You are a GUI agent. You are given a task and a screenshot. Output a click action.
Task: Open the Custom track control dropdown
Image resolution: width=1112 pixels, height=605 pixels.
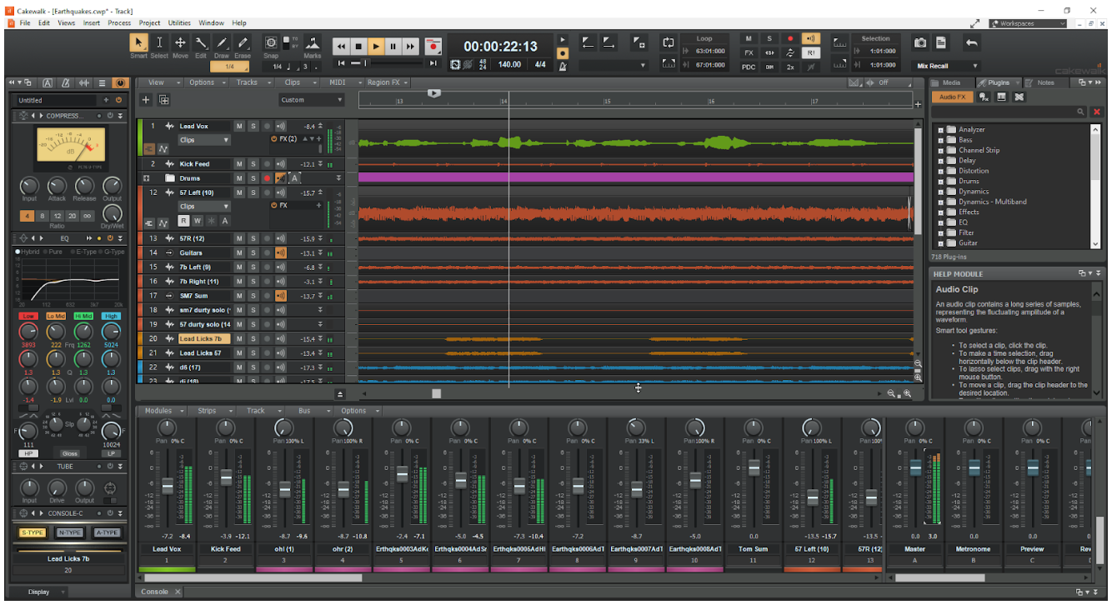pyautogui.click(x=312, y=100)
